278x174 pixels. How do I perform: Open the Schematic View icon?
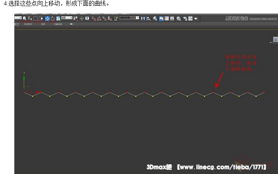coord(172,18)
